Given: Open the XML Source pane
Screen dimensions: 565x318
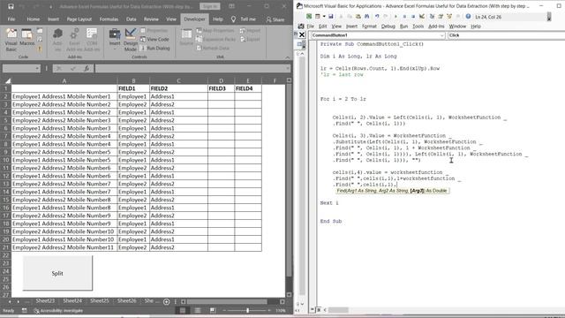Looking at the screenshot, I should [186, 37].
